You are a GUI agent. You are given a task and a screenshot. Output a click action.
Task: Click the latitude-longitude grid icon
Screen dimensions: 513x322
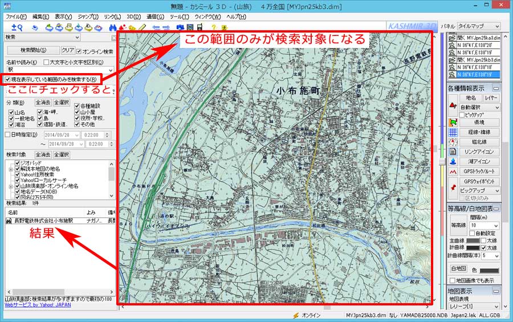tap(453, 132)
